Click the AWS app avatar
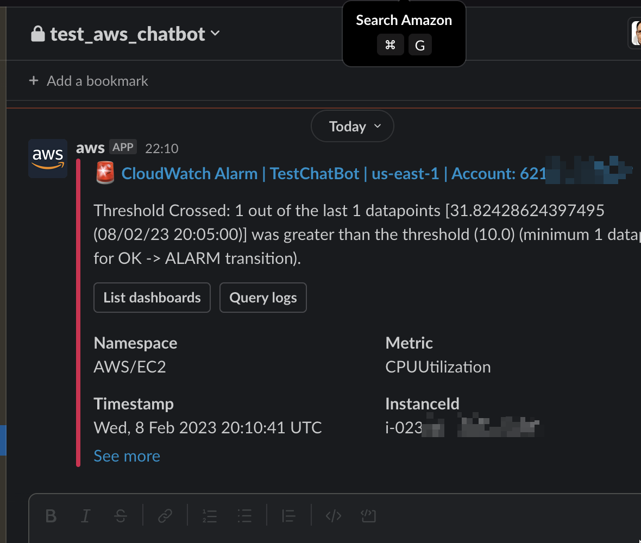 click(x=48, y=159)
